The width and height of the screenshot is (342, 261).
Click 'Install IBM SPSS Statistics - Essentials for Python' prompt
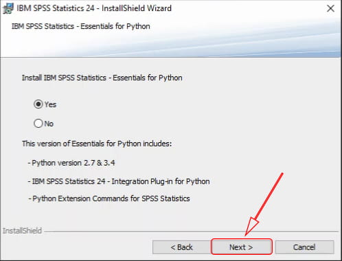pyautogui.click(x=102, y=78)
